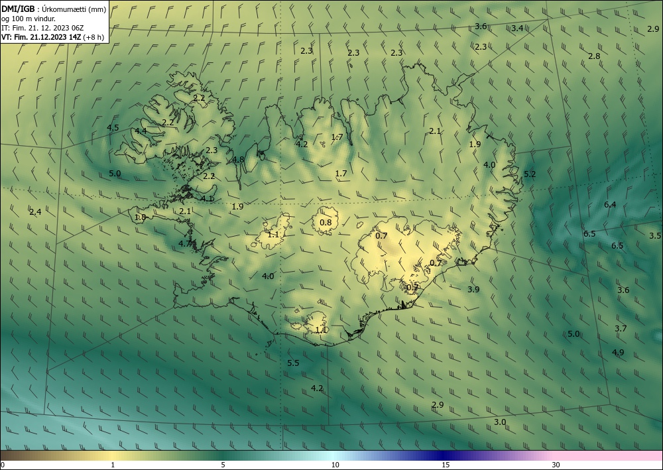This screenshot has height=470, width=663.
Task: Click the '10' label on the color scale
Action: point(335,465)
